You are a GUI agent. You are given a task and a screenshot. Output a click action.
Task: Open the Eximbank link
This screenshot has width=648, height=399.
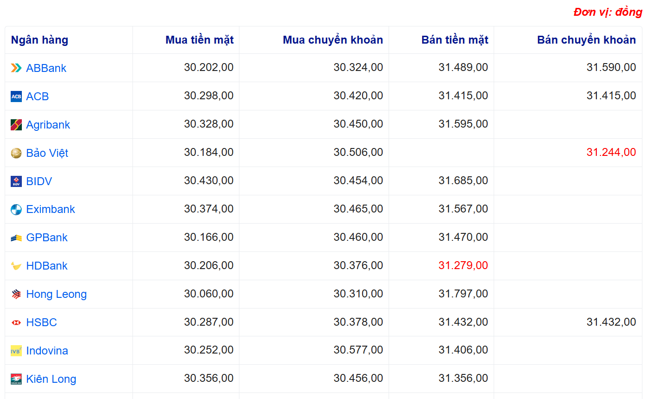pos(50,209)
